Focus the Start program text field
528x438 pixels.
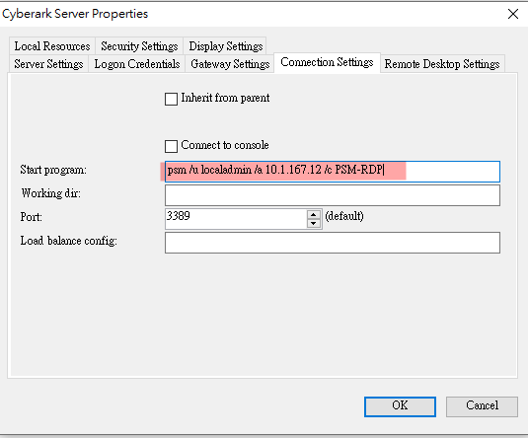pyautogui.click(x=333, y=172)
